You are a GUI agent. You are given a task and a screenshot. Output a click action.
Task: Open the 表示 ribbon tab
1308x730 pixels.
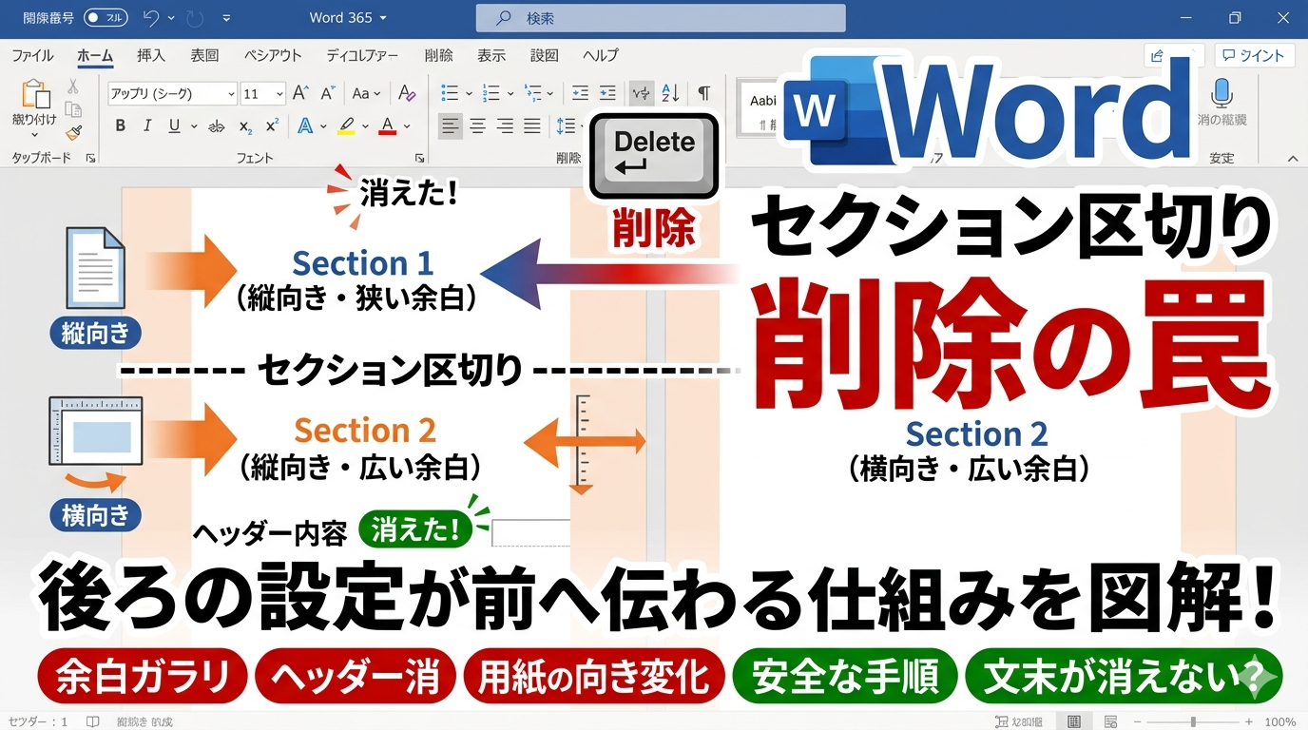pyautogui.click(x=491, y=55)
